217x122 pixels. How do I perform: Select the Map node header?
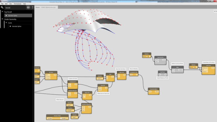177,67
